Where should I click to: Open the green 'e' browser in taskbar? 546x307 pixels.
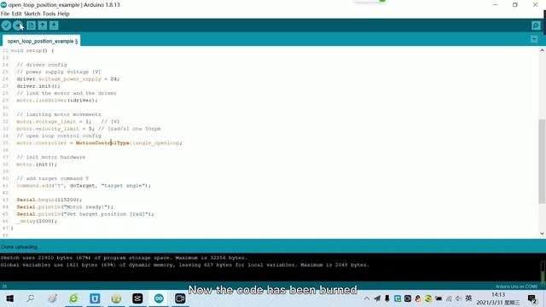73,298
